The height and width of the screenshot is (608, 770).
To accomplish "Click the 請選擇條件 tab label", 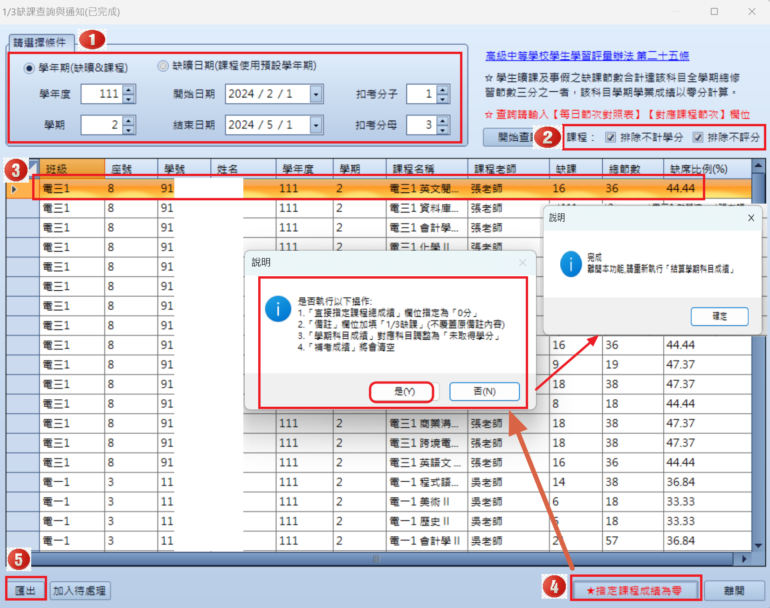I will [40, 43].
